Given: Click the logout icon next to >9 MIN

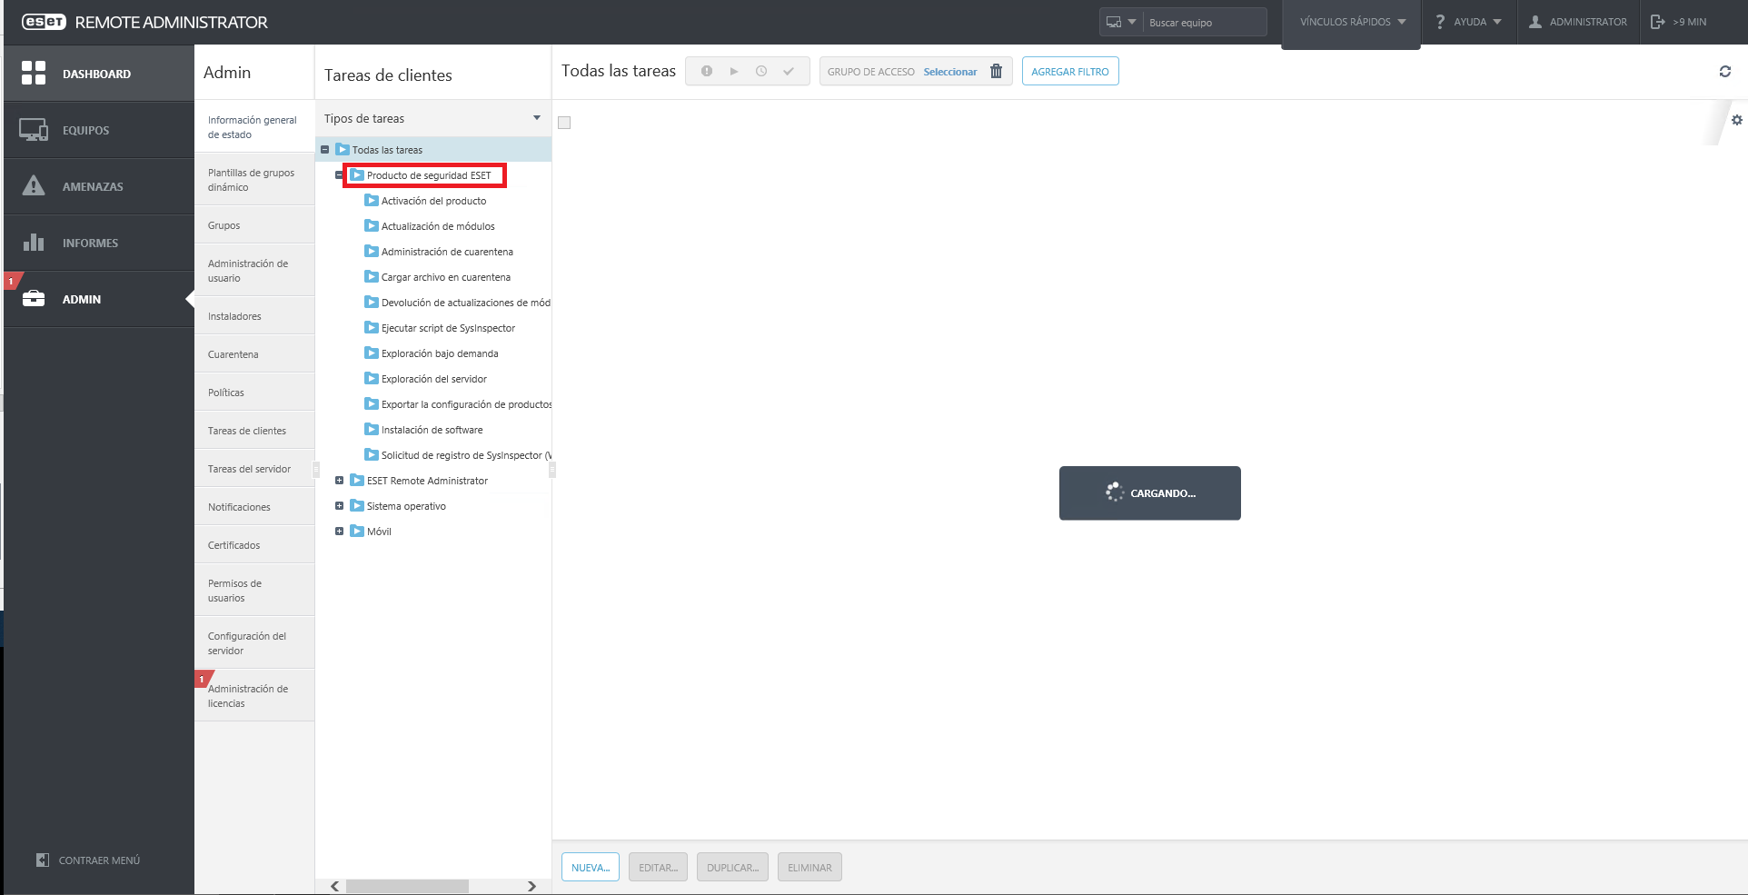Looking at the screenshot, I should [1658, 22].
